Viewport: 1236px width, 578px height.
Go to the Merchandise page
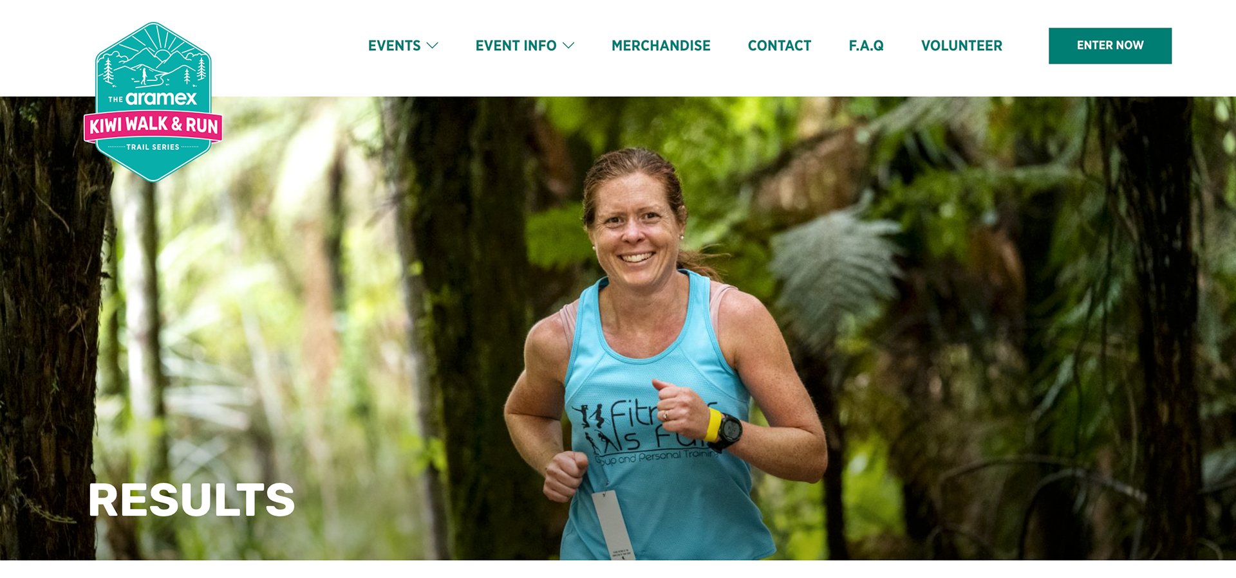661,46
